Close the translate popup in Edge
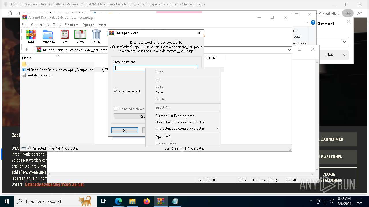The image size is (369, 207). pyautogui.click(x=349, y=22)
